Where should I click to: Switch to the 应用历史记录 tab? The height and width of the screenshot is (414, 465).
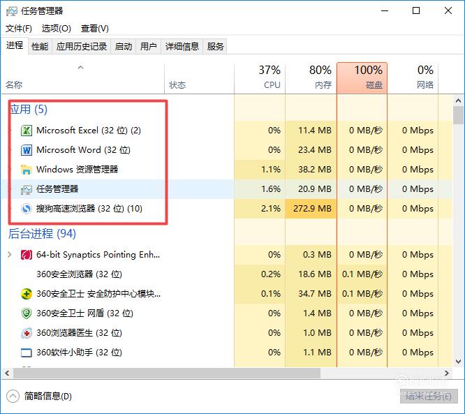(x=81, y=47)
